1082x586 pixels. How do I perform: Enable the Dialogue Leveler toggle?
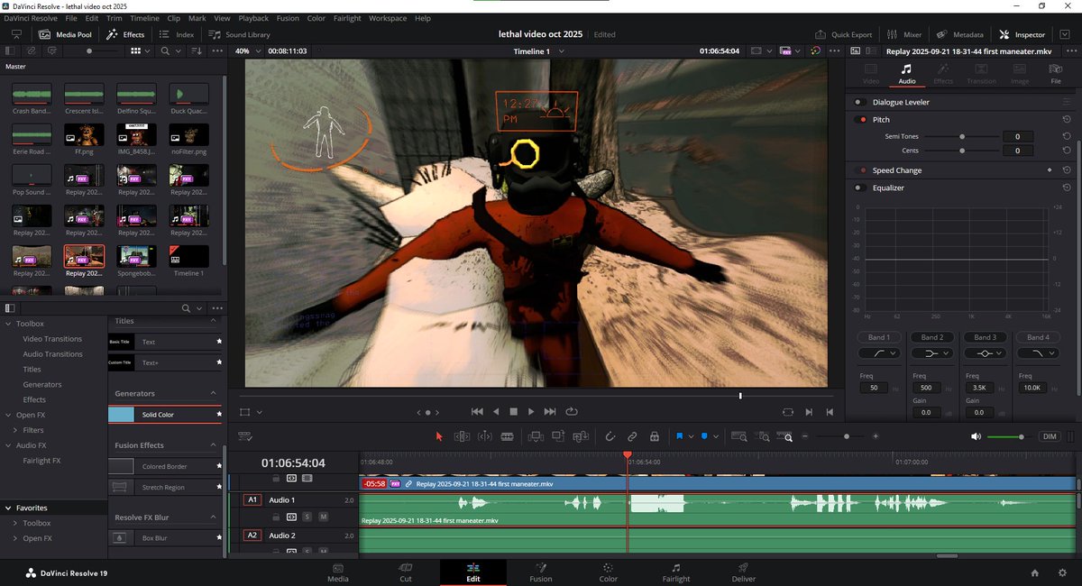[861, 102]
